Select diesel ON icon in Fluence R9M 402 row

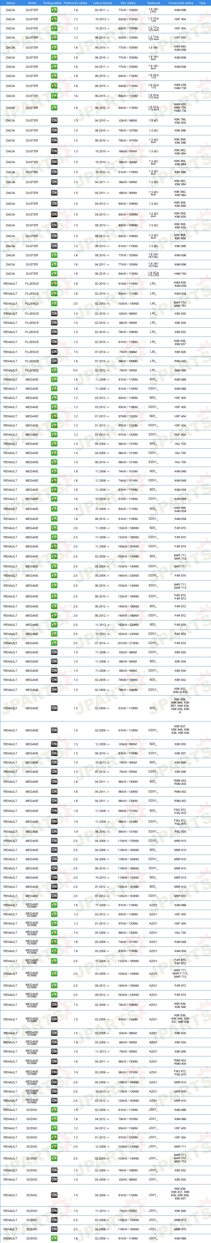(x=54, y=361)
